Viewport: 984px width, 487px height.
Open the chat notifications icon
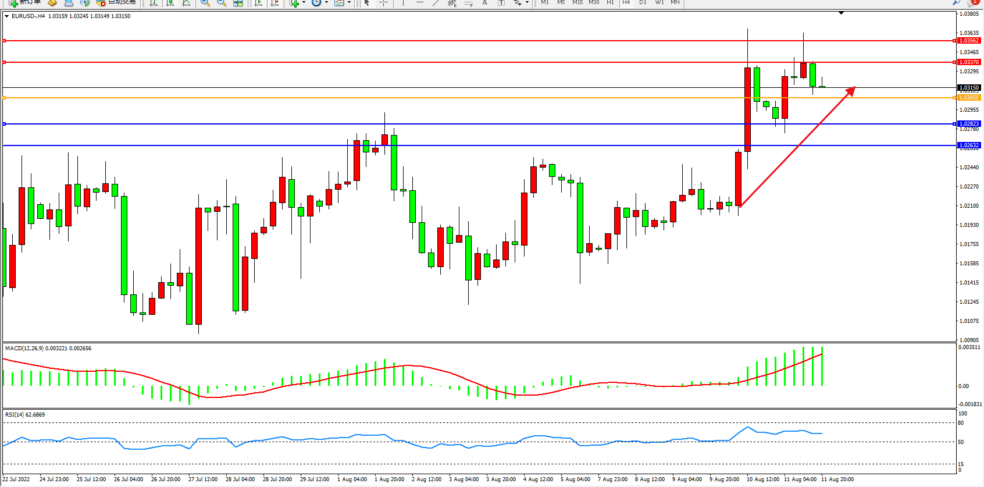tap(972, 3)
